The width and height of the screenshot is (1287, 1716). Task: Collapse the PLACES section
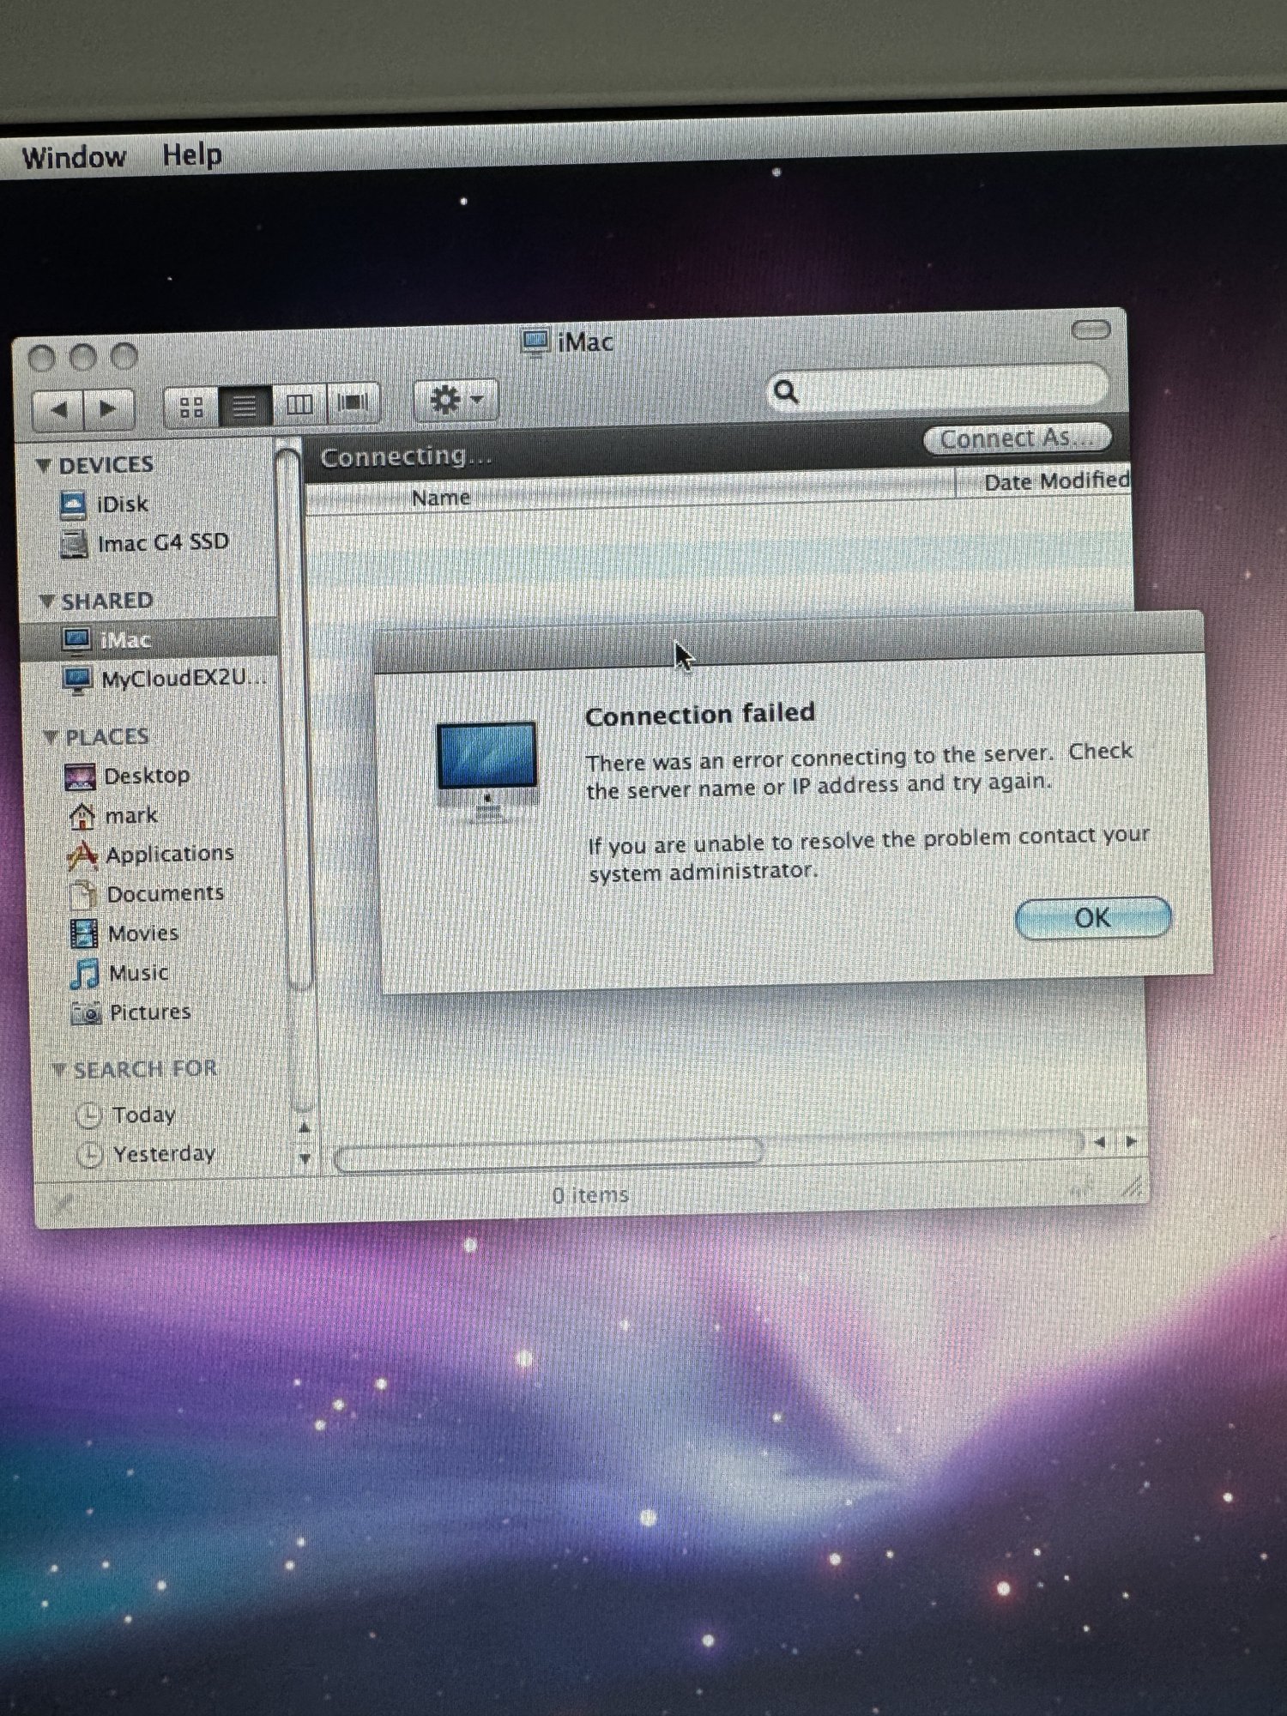click(x=51, y=737)
